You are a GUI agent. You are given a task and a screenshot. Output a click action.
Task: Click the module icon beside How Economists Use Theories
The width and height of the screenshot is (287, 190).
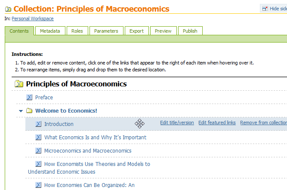38,164
